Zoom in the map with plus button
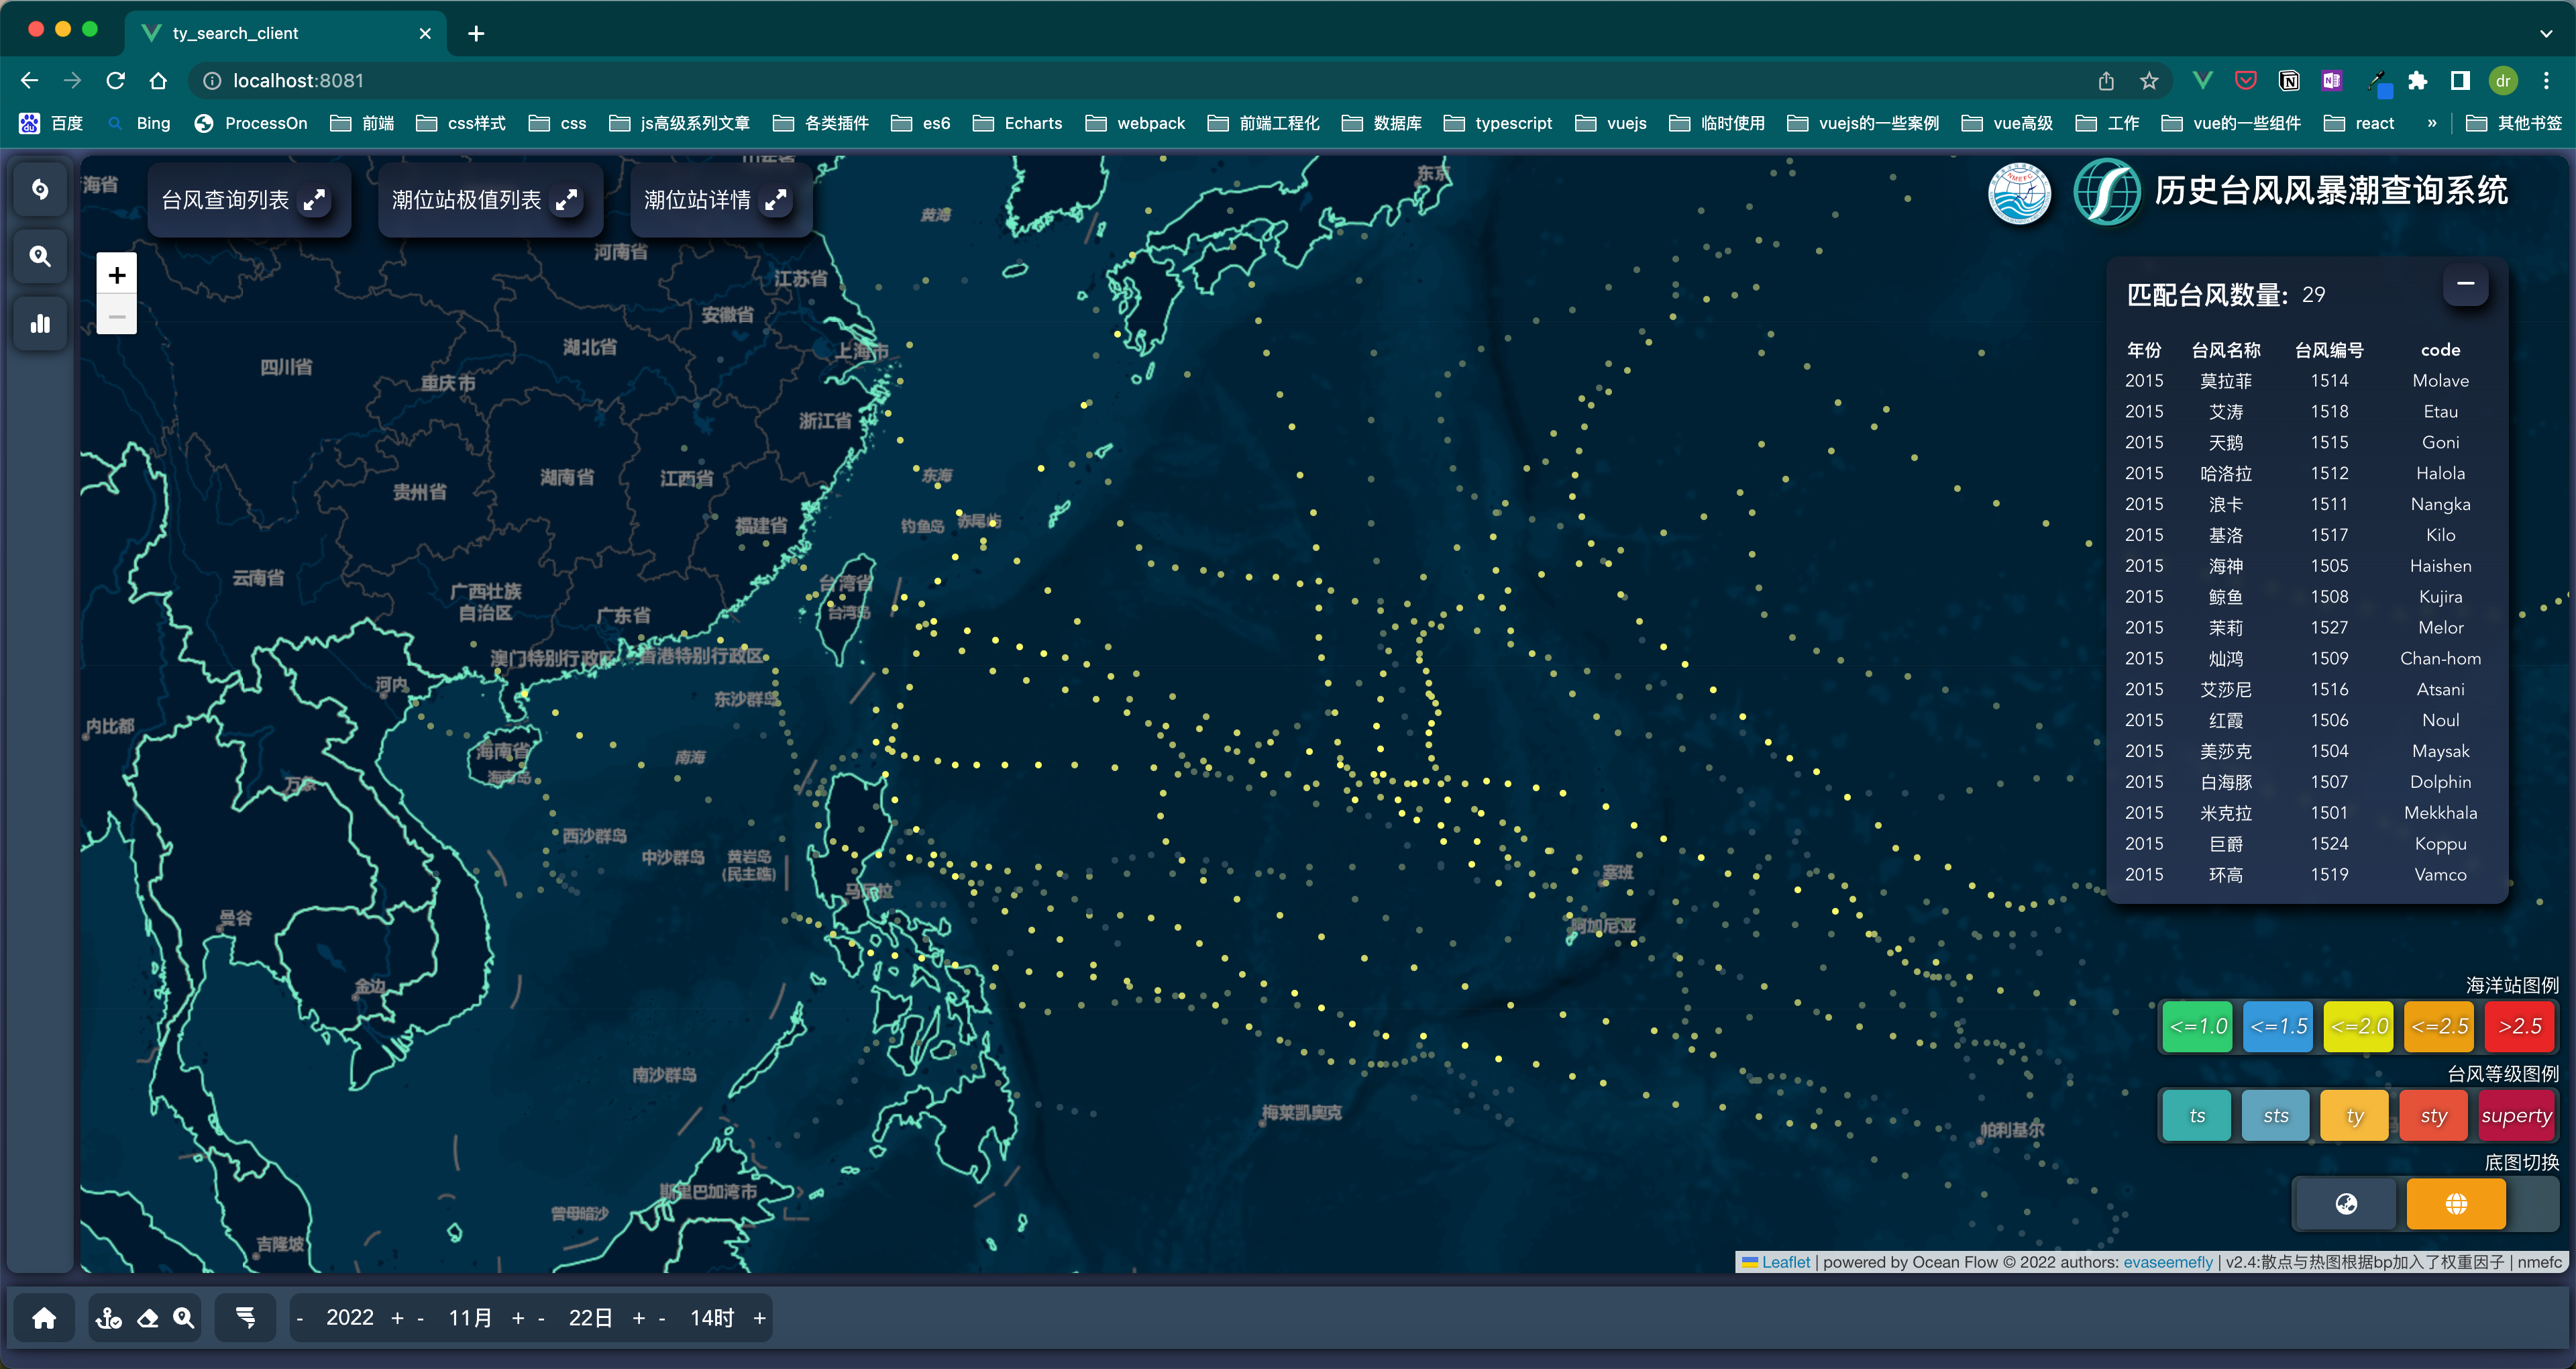The image size is (2576, 1369). click(117, 275)
